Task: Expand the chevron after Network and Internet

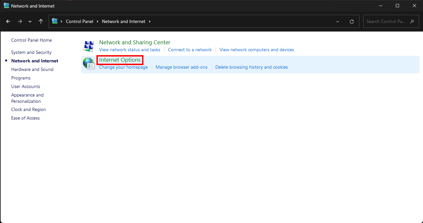Action: (x=150, y=21)
